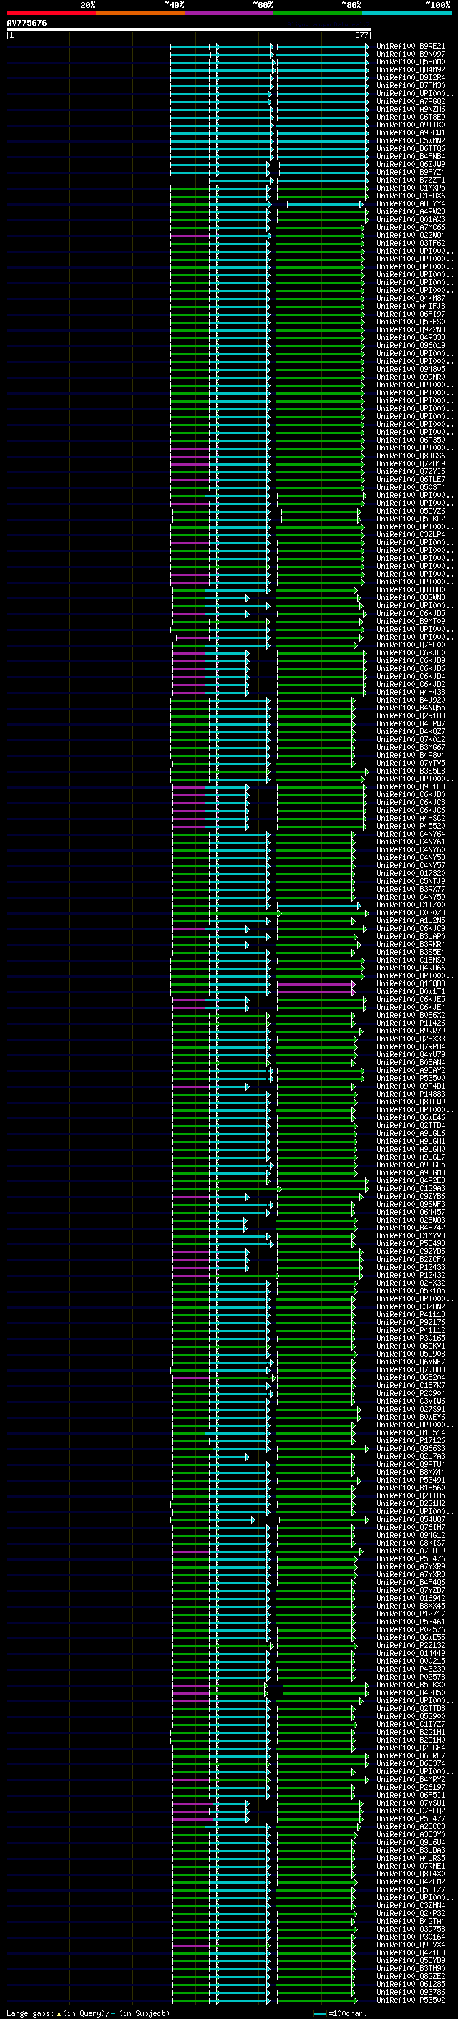Open hit UniRef100_B7FM30
Viewport: 458px width, 2019px height.
click(x=411, y=85)
